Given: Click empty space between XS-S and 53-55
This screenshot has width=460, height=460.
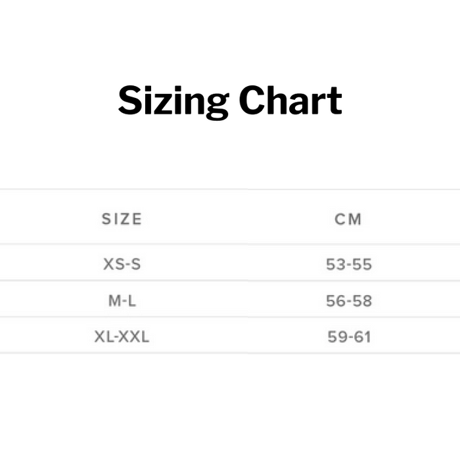Looking at the screenshot, I should click(237, 264).
